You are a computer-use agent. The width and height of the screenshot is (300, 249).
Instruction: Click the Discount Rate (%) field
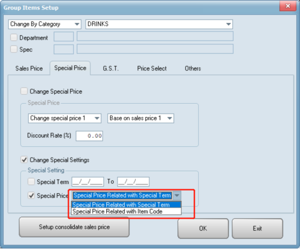point(89,136)
